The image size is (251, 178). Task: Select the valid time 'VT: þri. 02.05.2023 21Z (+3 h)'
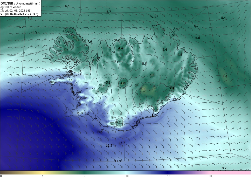(19, 14)
